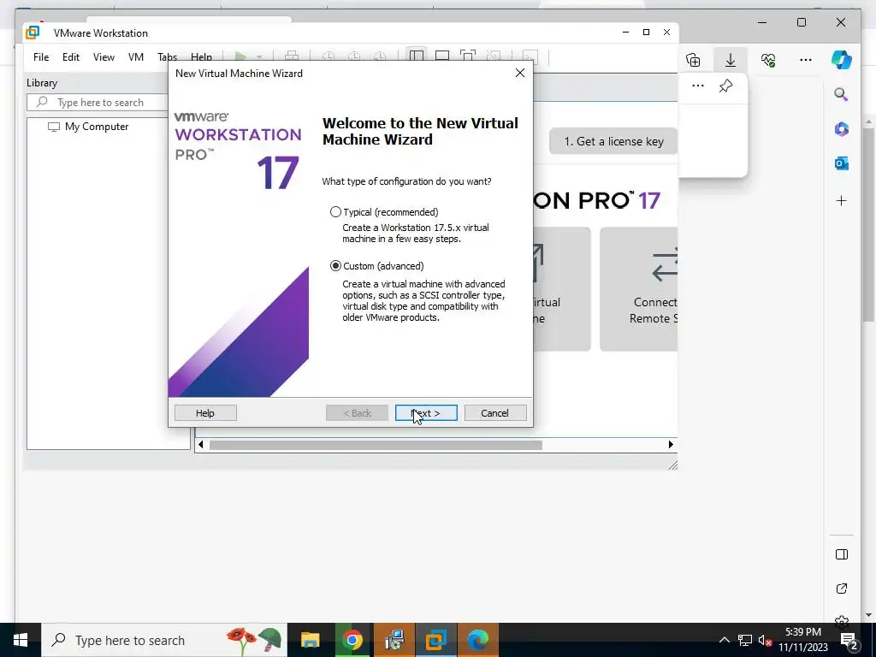876x657 pixels.
Task: Click the muted volume tray icon
Action: [x=765, y=640]
